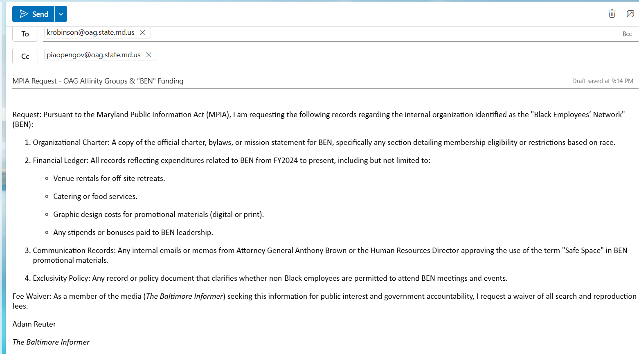Show the Bcc field
Image resolution: width=639 pixels, height=354 pixels.
click(627, 34)
